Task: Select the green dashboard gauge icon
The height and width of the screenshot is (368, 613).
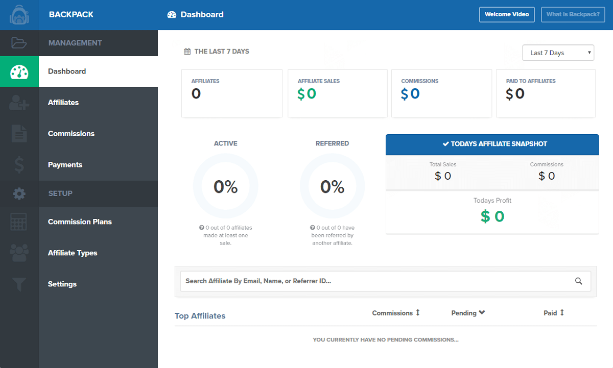Action: [19, 72]
